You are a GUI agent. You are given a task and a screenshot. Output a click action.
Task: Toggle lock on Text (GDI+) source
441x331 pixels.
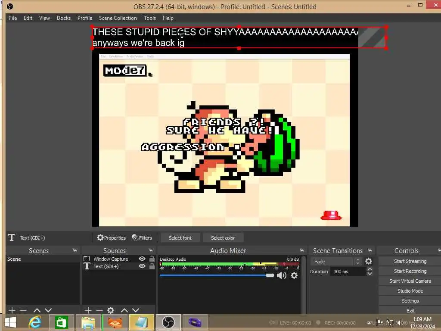tap(152, 266)
